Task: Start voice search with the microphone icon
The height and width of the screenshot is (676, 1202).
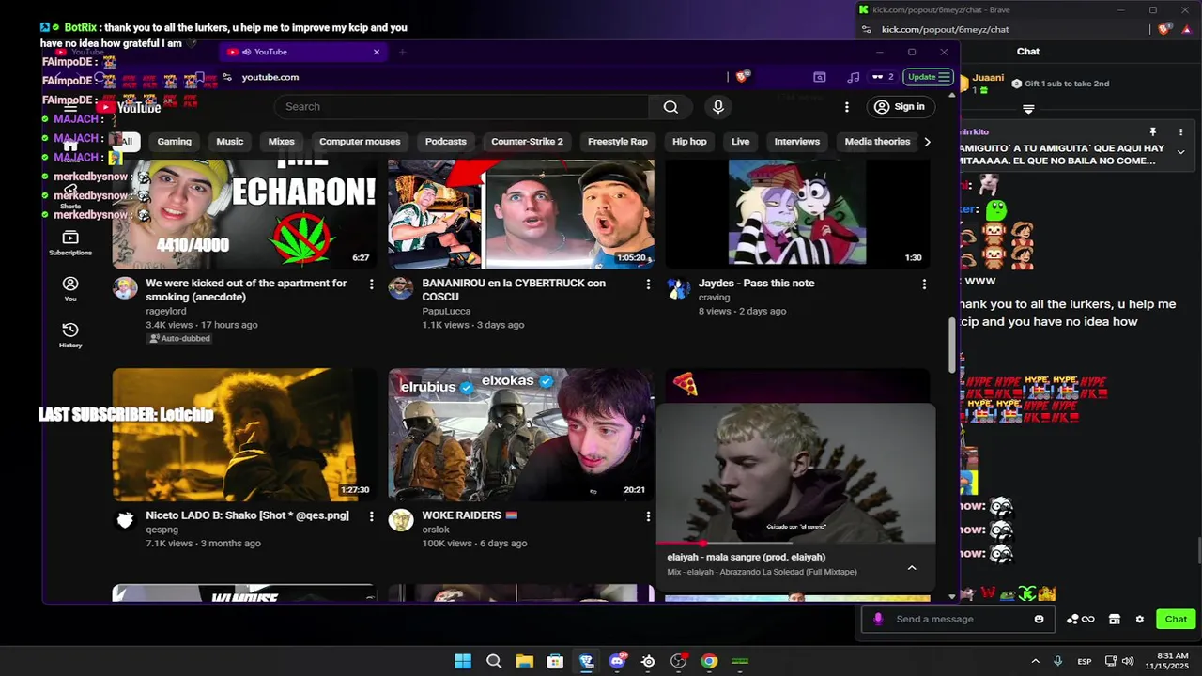Action: (718, 107)
